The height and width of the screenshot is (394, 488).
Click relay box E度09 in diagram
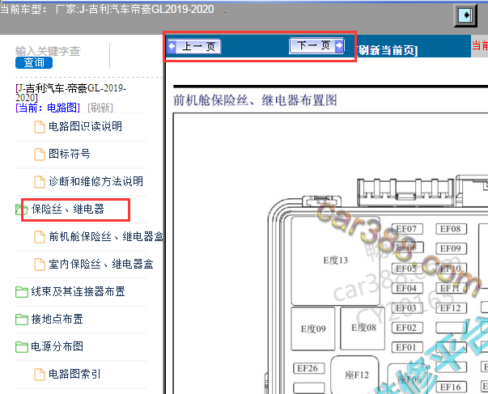[313, 328]
